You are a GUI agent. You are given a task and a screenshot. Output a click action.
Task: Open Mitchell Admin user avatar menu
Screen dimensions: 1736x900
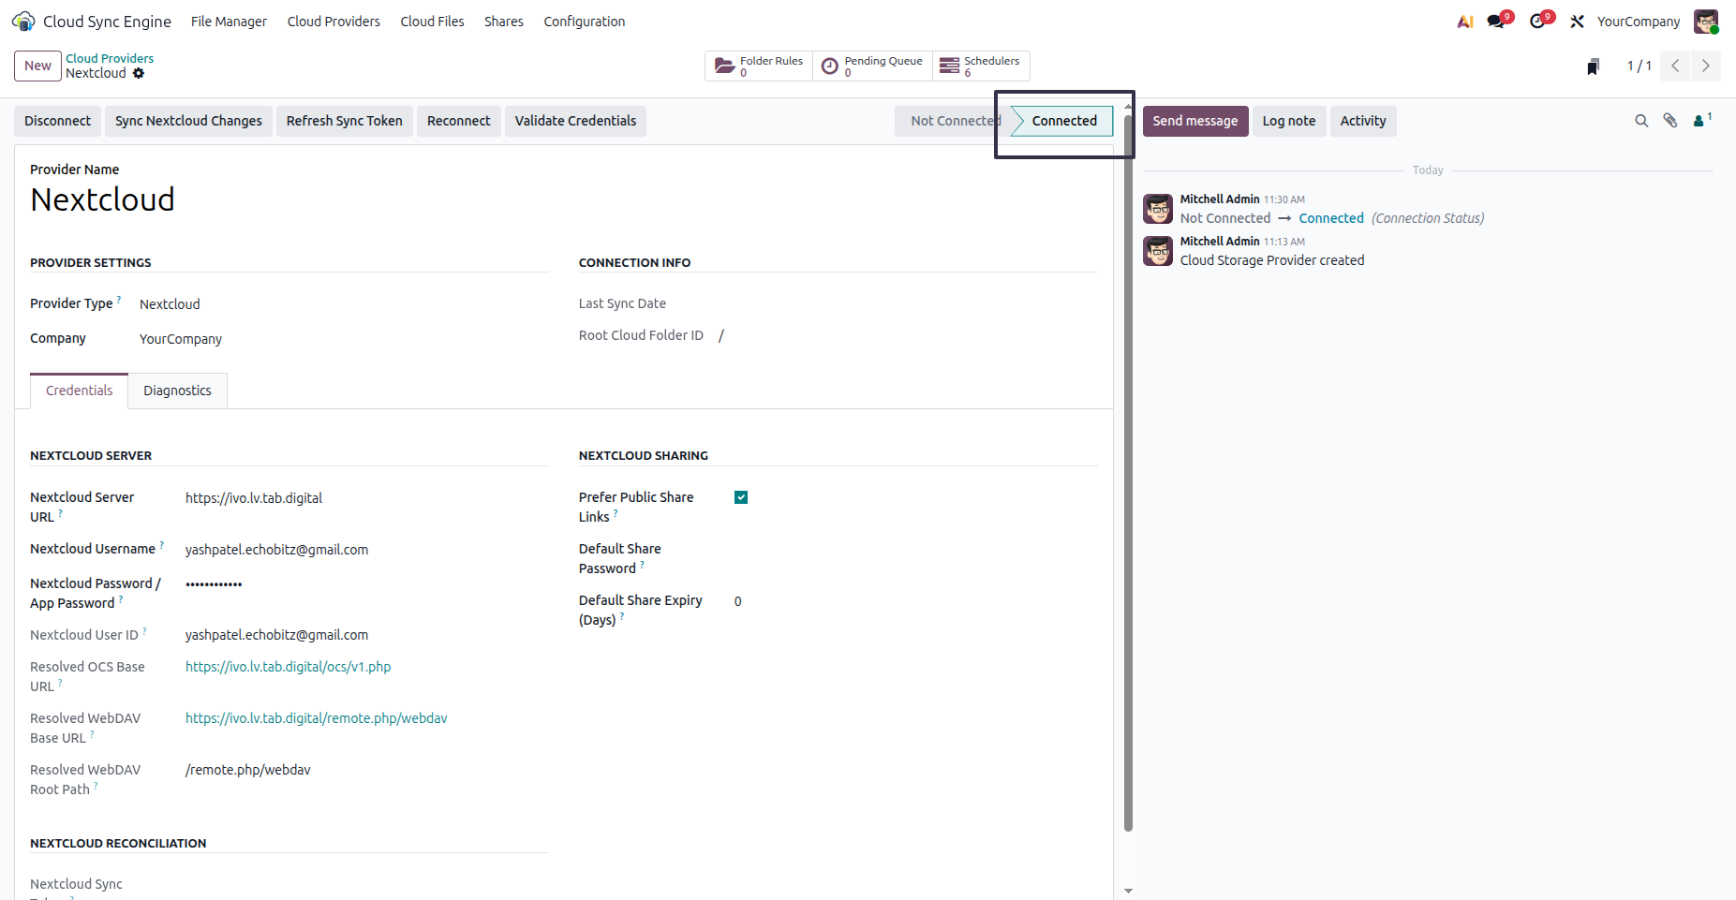[x=1706, y=22]
